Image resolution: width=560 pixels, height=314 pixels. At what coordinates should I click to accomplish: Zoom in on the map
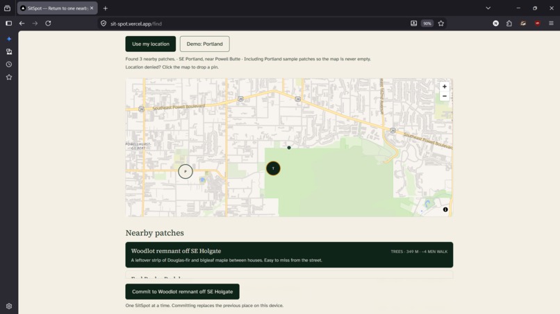pyautogui.click(x=444, y=87)
